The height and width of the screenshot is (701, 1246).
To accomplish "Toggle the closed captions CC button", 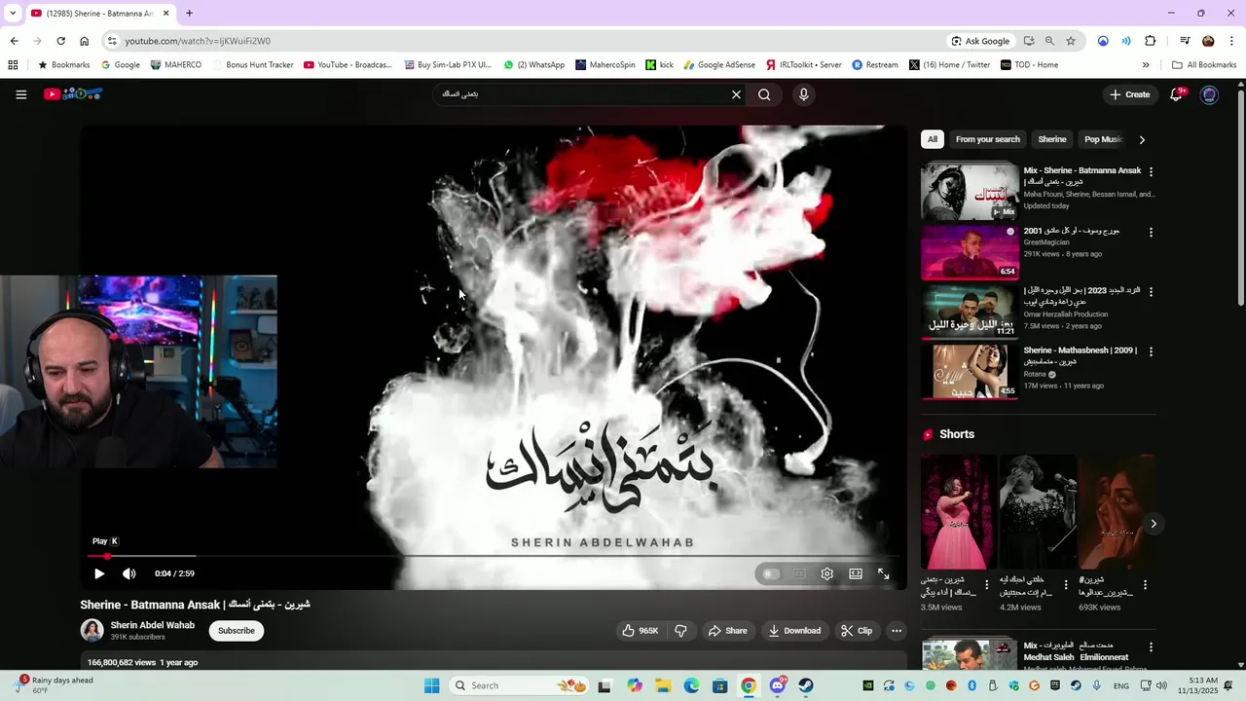I will tap(799, 573).
